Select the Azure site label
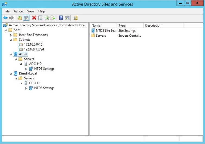This screenshot has height=144, width=205. [23, 54]
